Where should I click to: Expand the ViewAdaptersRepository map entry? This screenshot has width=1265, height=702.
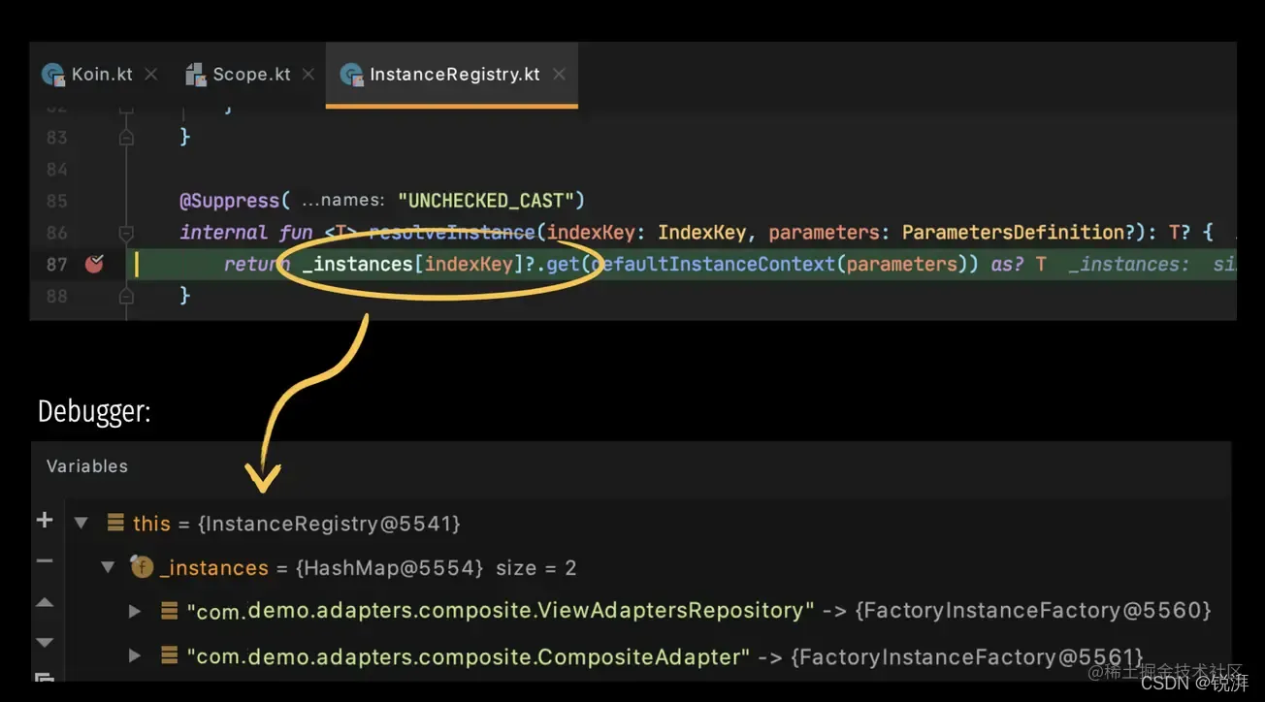[x=136, y=611]
